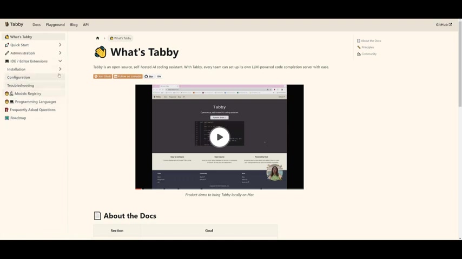Open the Blog navigation link
Screen dimensions: 462x259
pos(74,25)
